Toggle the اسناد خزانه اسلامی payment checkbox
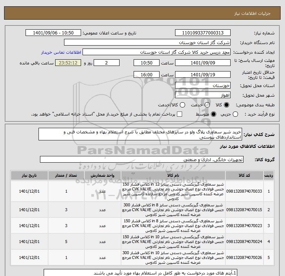 pyautogui.click(x=180, y=114)
